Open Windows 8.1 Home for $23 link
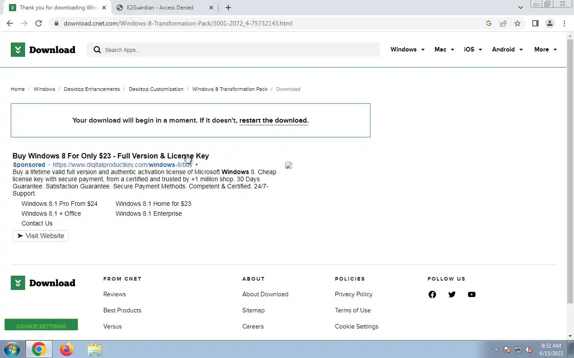This screenshot has width=574, height=358. tap(153, 204)
